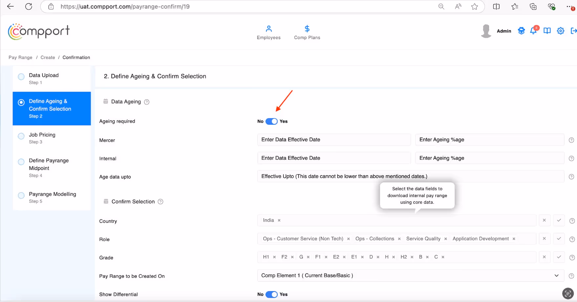Log out using exit icon
Image resolution: width=577 pixels, height=302 pixels.
[573, 31]
